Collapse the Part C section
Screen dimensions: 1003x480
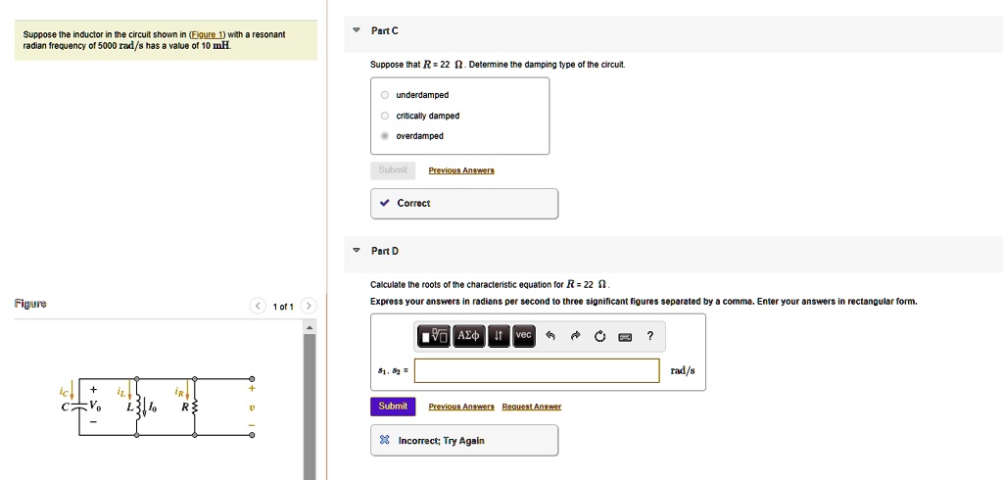357,30
